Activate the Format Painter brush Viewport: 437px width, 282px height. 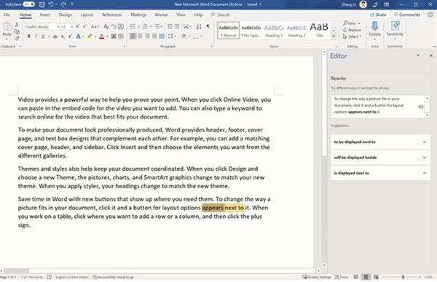(17, 38)
